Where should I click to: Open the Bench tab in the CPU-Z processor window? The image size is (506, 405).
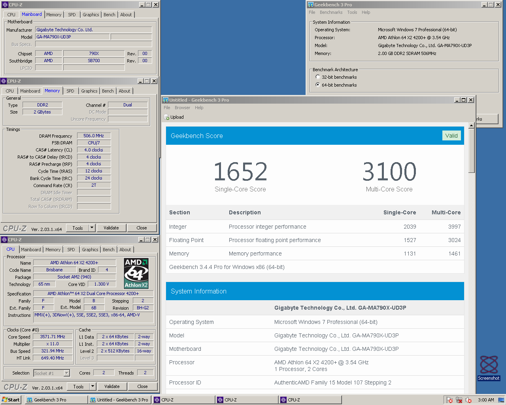click(x=108, y=250)
